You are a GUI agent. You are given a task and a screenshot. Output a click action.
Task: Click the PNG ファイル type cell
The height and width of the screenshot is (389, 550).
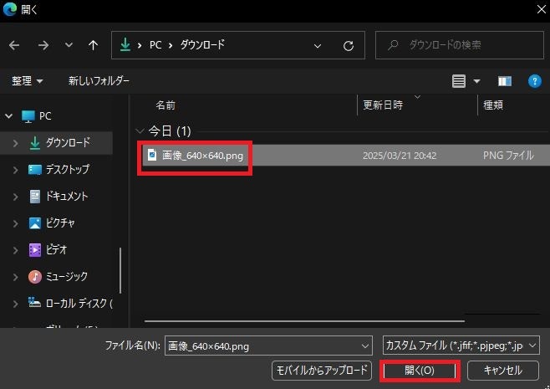tap(508, 155)
